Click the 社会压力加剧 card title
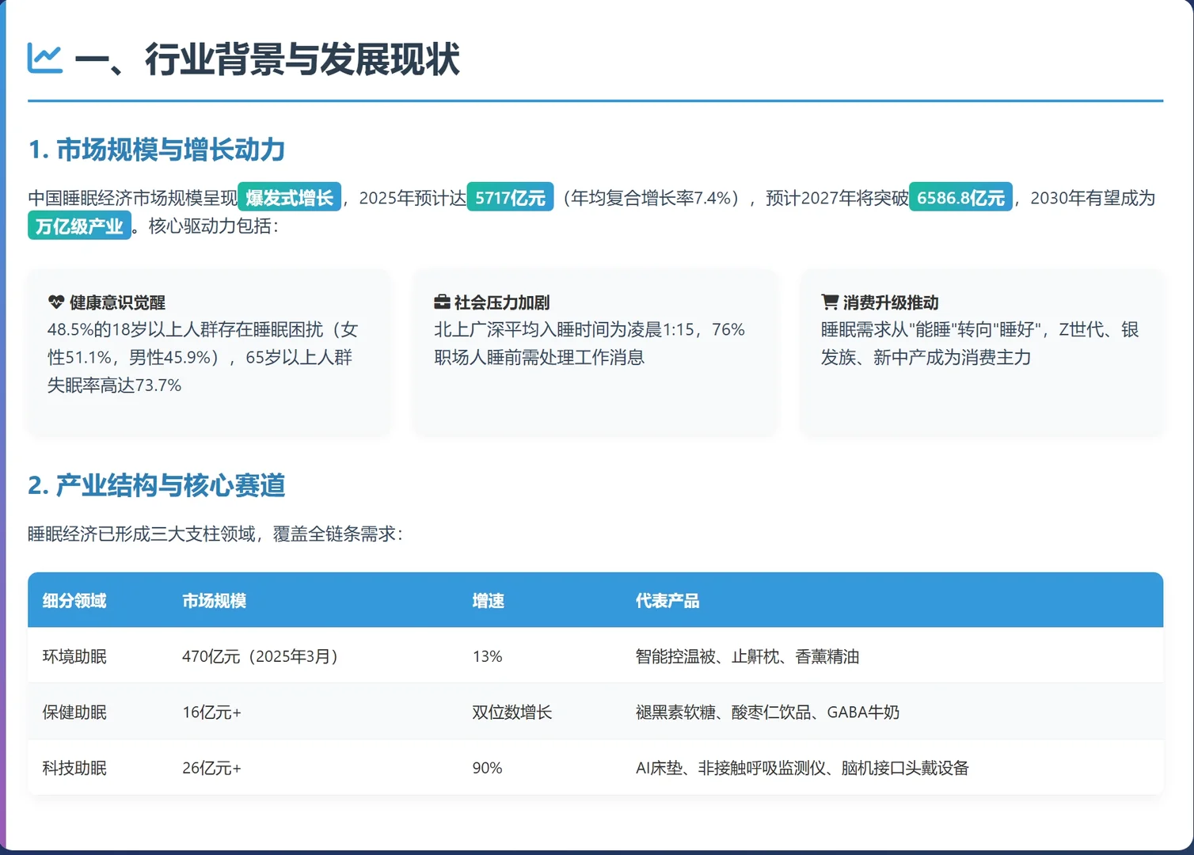This screenshot has height=855, width=1194. pos(502,302)
